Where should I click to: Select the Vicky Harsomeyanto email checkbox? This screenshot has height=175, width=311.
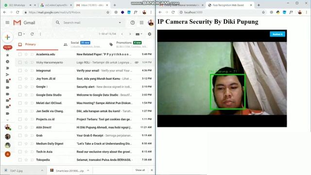pyautogui.click(x=20, y=62)
